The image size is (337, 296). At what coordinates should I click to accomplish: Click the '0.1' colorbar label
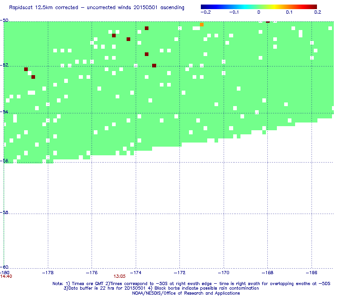[289, 12]
